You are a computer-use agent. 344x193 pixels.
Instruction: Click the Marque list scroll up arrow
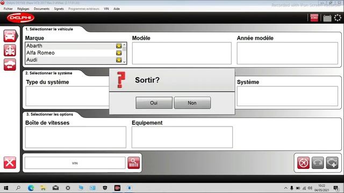124,44
